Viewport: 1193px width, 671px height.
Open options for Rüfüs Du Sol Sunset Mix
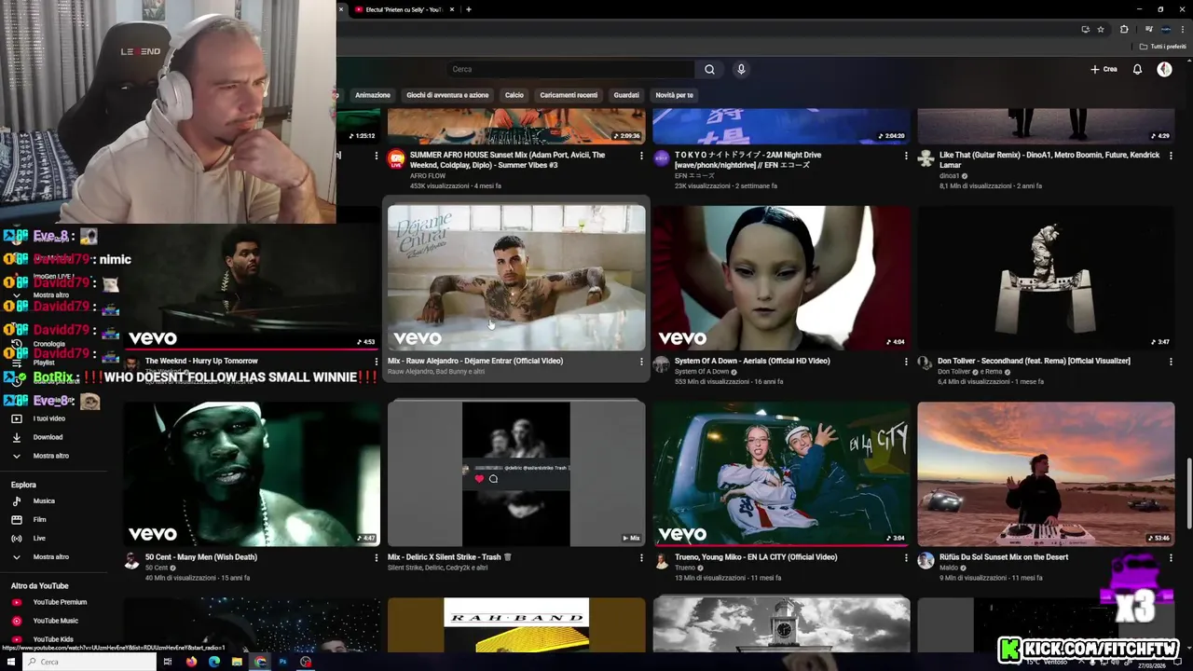coord(1171,557)
